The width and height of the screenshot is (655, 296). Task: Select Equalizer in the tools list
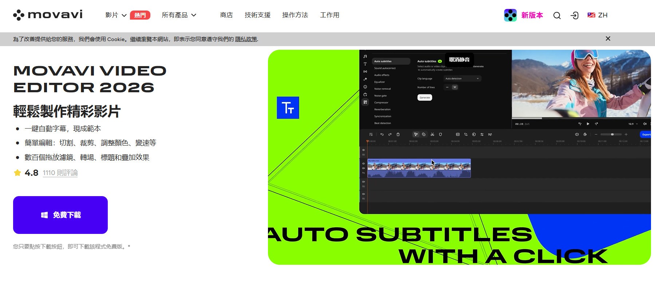tap(379, 82)
